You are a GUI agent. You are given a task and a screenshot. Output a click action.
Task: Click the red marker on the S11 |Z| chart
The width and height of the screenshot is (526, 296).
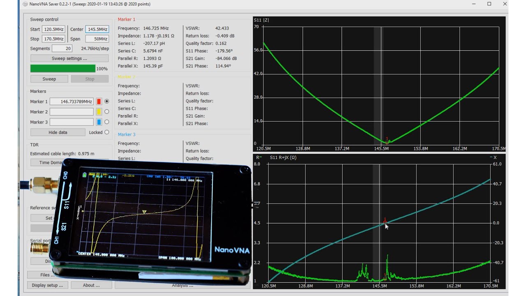pyautogui.click(x=387, y=141)
